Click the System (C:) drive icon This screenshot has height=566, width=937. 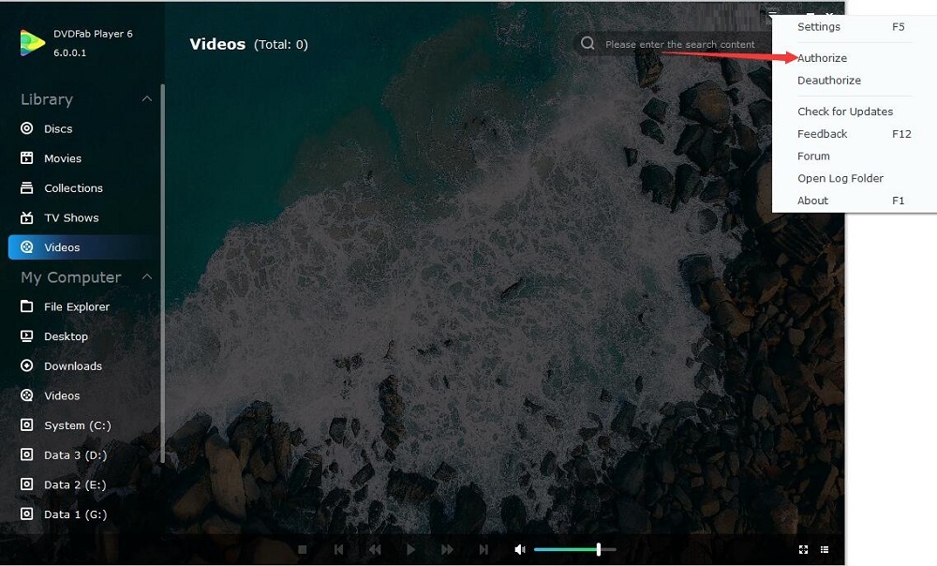(x=27, y=424)
